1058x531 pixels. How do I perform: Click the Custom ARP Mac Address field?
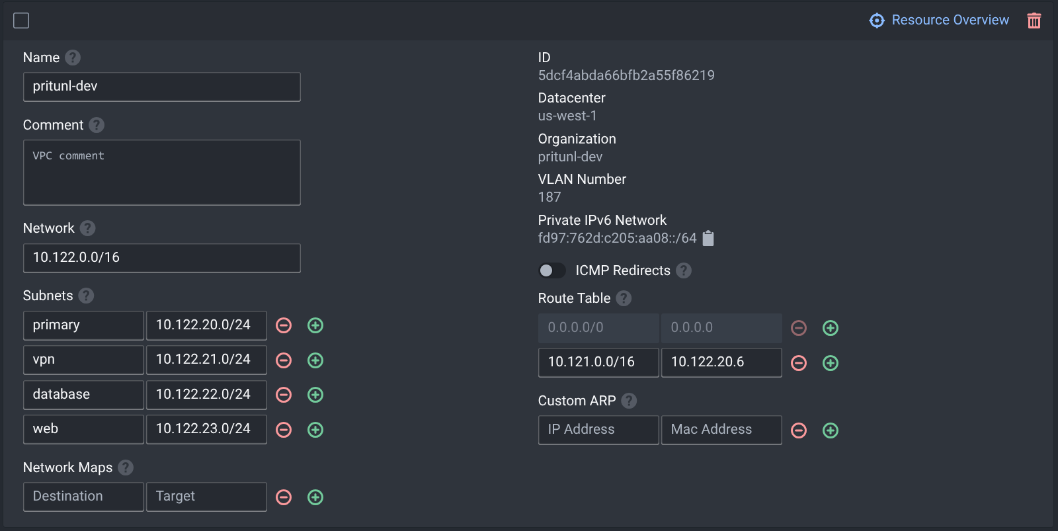pos(721,430)
